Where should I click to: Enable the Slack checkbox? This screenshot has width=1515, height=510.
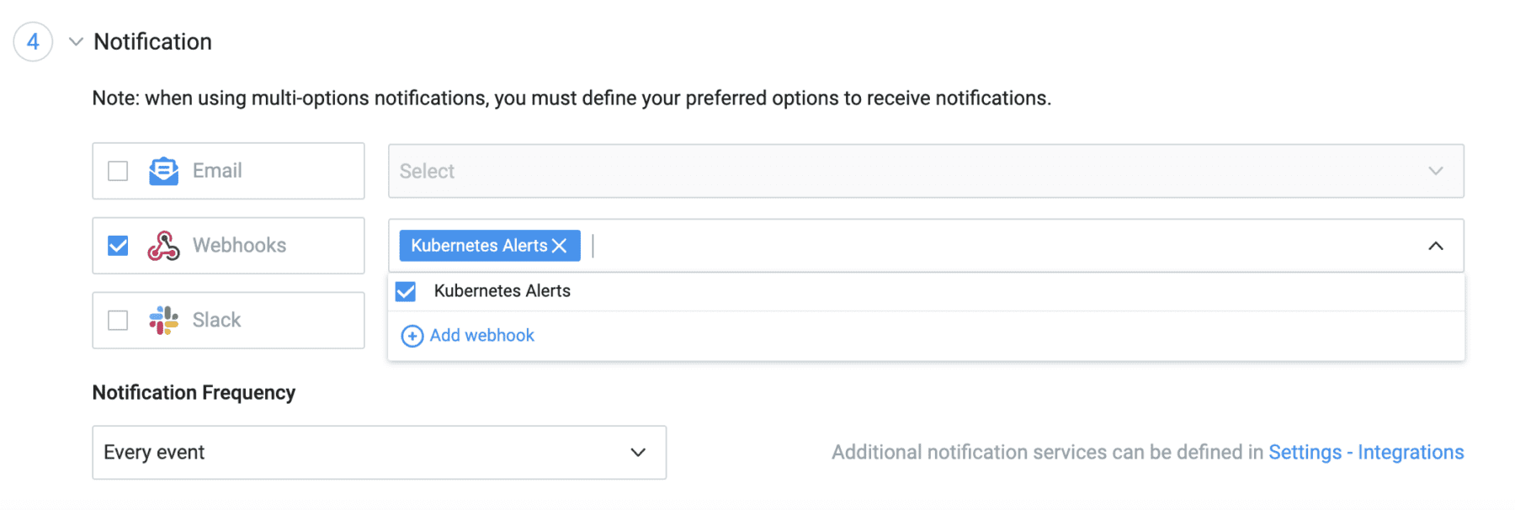(x=117, y=320)
